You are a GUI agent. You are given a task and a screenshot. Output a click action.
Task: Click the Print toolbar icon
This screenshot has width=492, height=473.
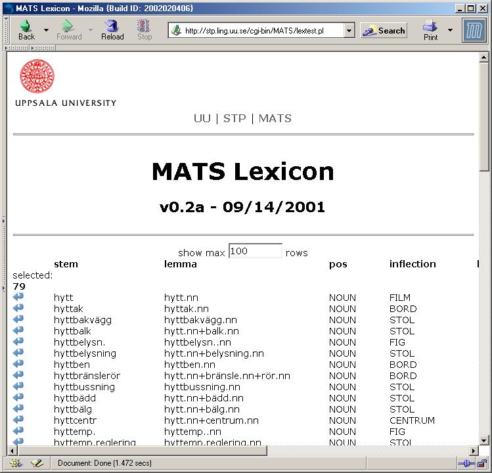click(x=430, y=30)
